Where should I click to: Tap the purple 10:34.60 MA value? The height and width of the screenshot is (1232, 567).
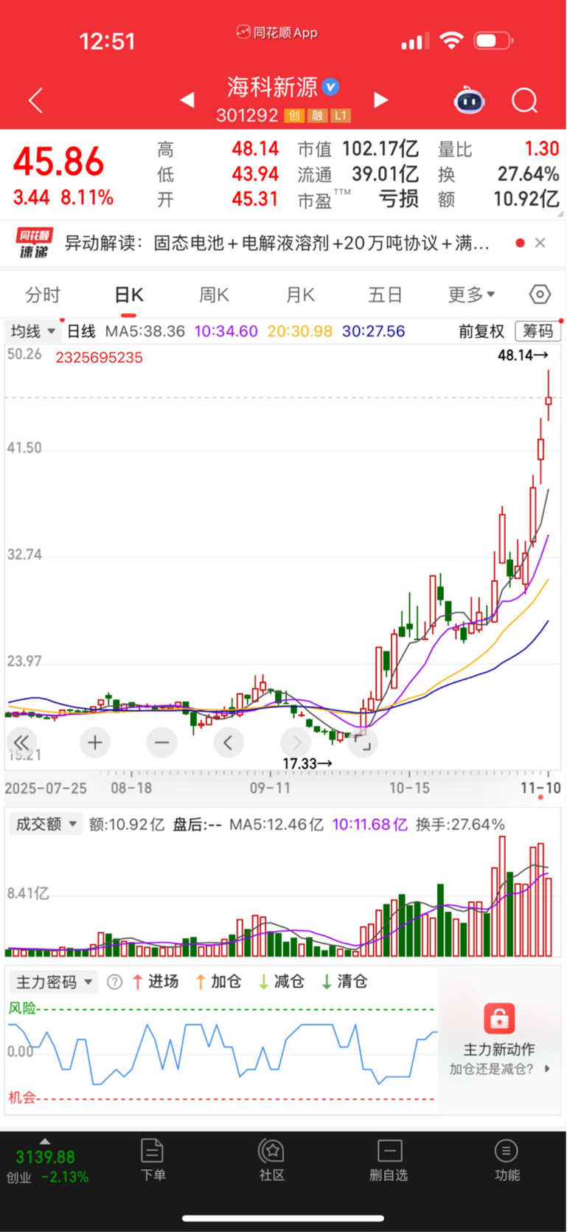226,331
